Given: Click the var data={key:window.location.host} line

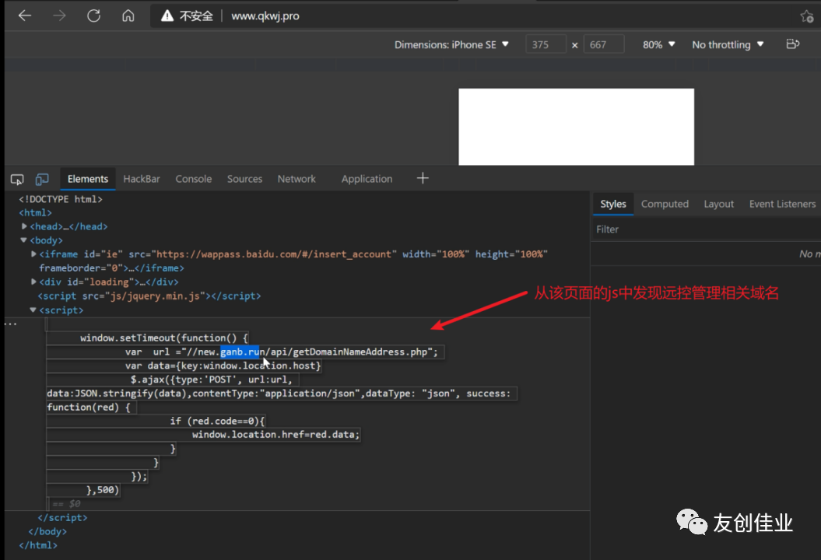Looking at the screenshot, I should pyautogui.click(x=223, y=366).
